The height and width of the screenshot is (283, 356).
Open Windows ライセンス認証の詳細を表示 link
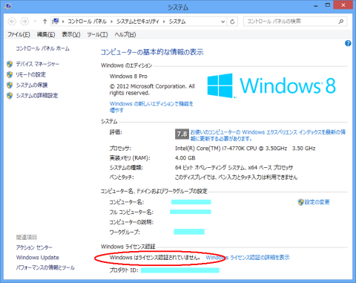pos(248,258)
